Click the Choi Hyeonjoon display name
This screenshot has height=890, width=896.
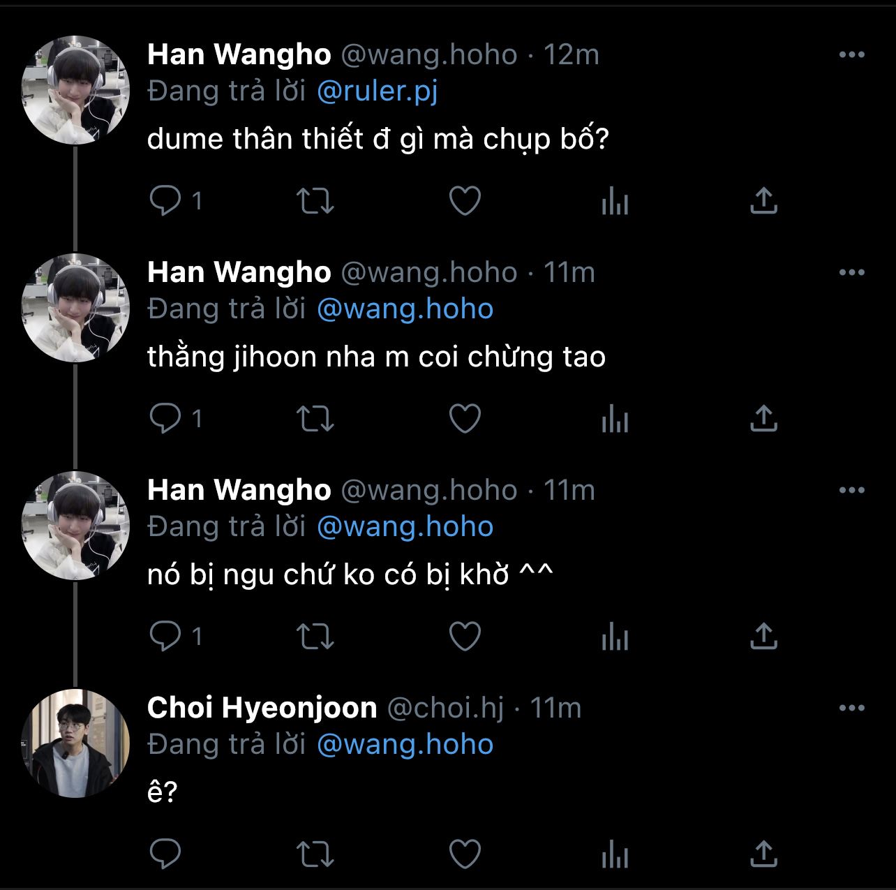tap(262, 708)
